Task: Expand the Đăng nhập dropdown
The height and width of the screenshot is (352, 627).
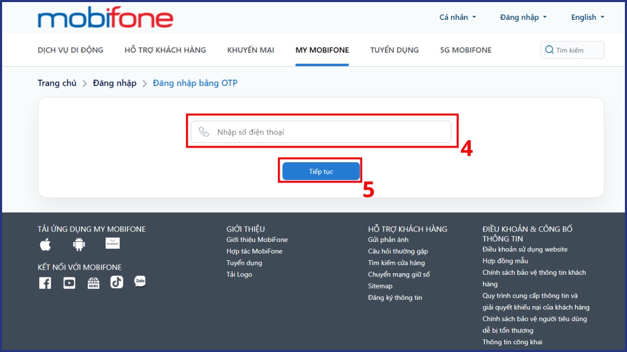Action: point(524,17)
